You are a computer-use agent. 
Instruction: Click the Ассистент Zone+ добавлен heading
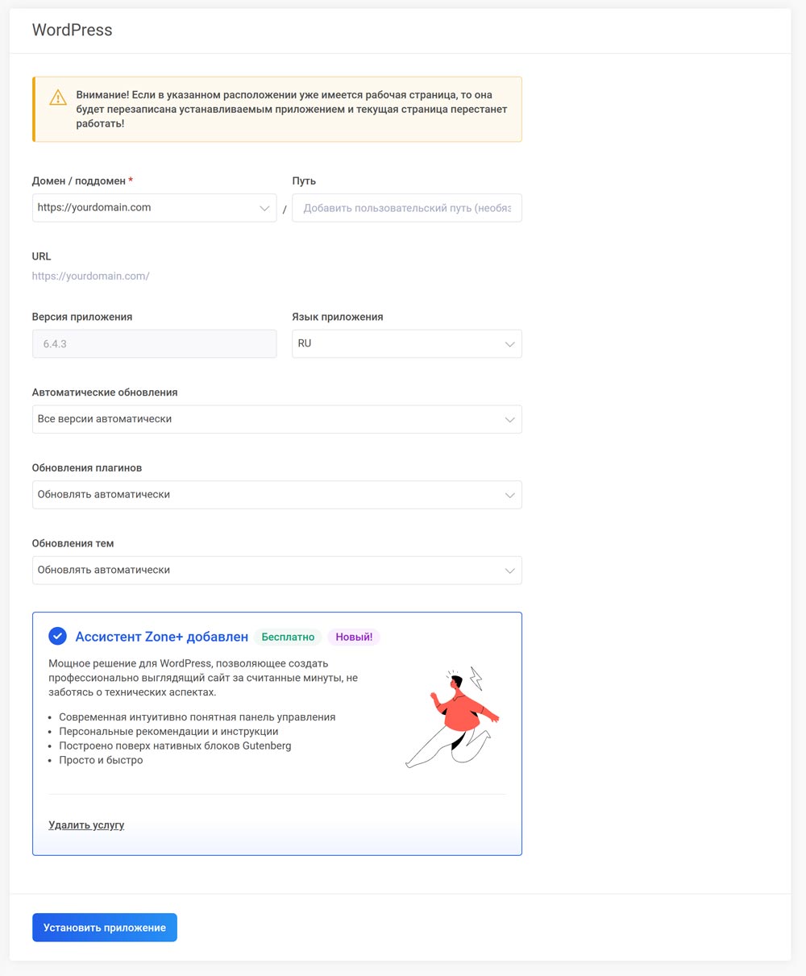click(x=161, y=637)
